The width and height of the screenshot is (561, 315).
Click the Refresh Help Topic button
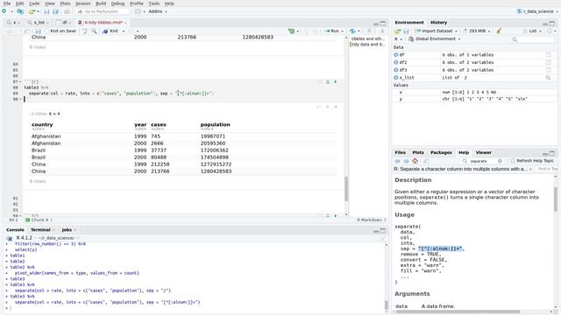532,161
